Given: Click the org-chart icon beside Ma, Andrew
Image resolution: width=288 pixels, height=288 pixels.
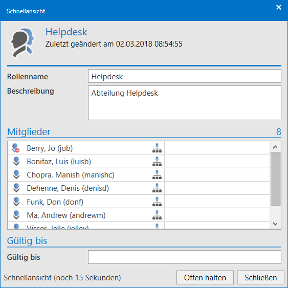Looking at the screenshot, I should point(157,215).
